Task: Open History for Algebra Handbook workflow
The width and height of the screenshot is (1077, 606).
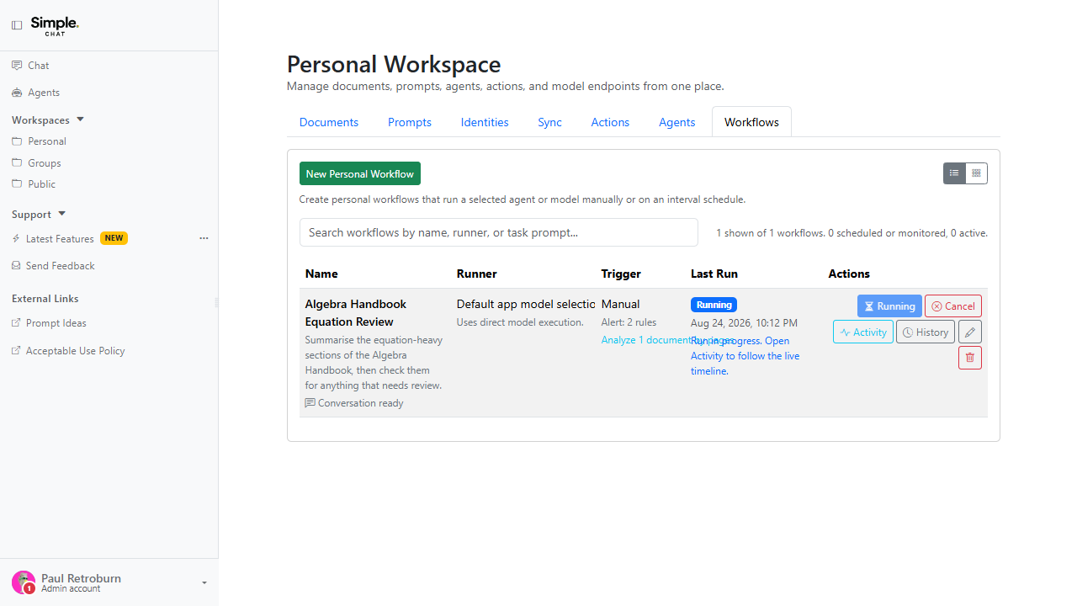Action: [x=926, y=332]
